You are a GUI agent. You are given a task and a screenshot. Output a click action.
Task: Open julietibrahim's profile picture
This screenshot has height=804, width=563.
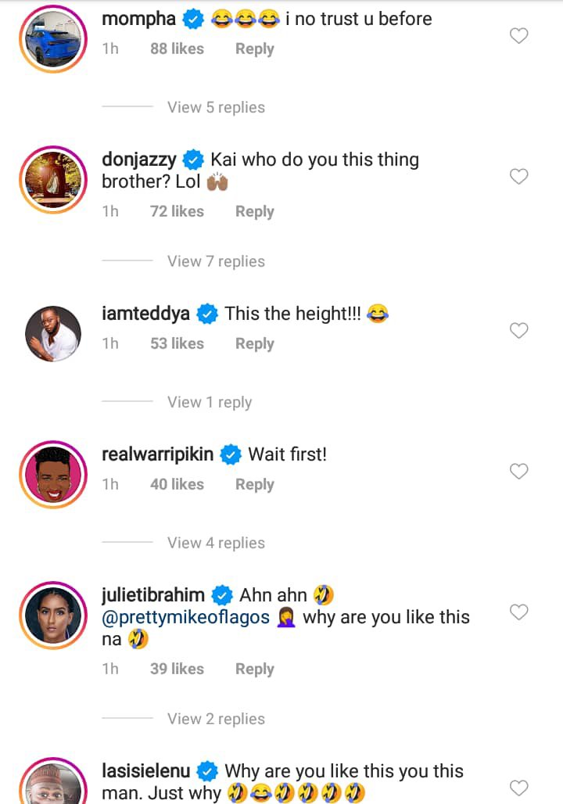point(52,615)
